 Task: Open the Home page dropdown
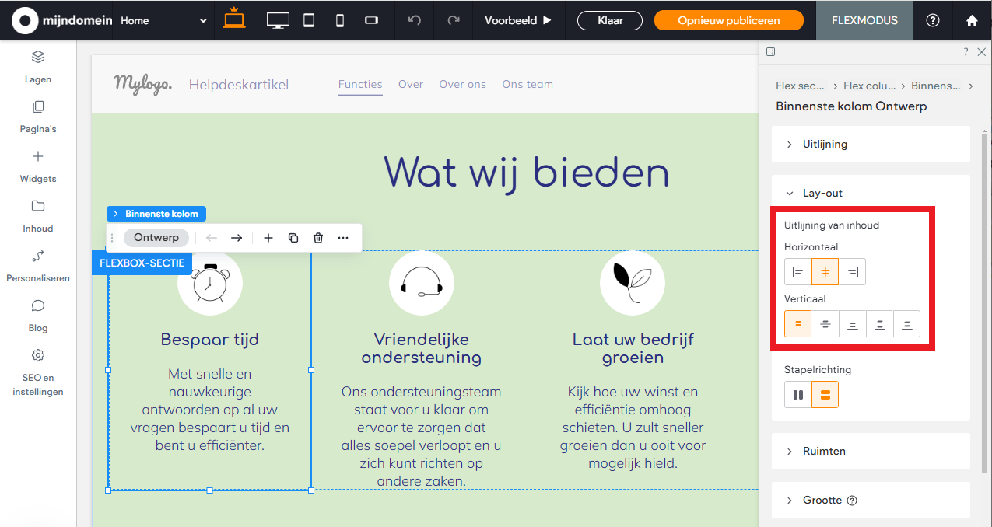[163, 20]
